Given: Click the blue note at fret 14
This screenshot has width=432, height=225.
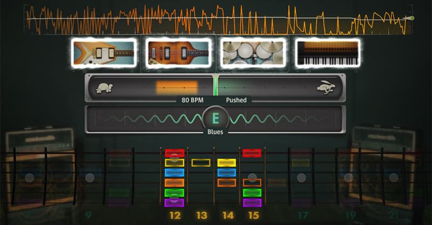Looking at the screenshot, I should point(227,173).
